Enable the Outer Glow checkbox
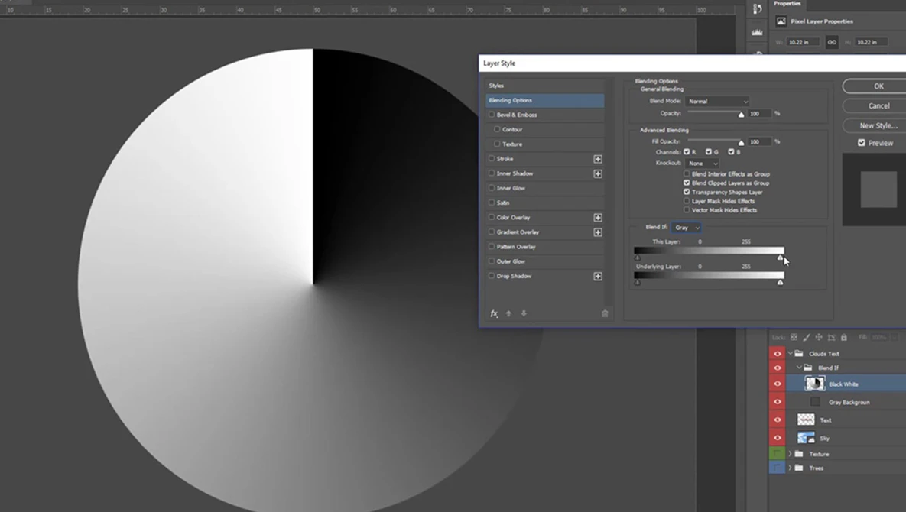This screenshot has width=906, height=512. (x=492, y=261)
